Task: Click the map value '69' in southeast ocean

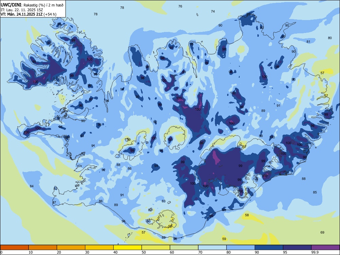Action: coord(322,232)
